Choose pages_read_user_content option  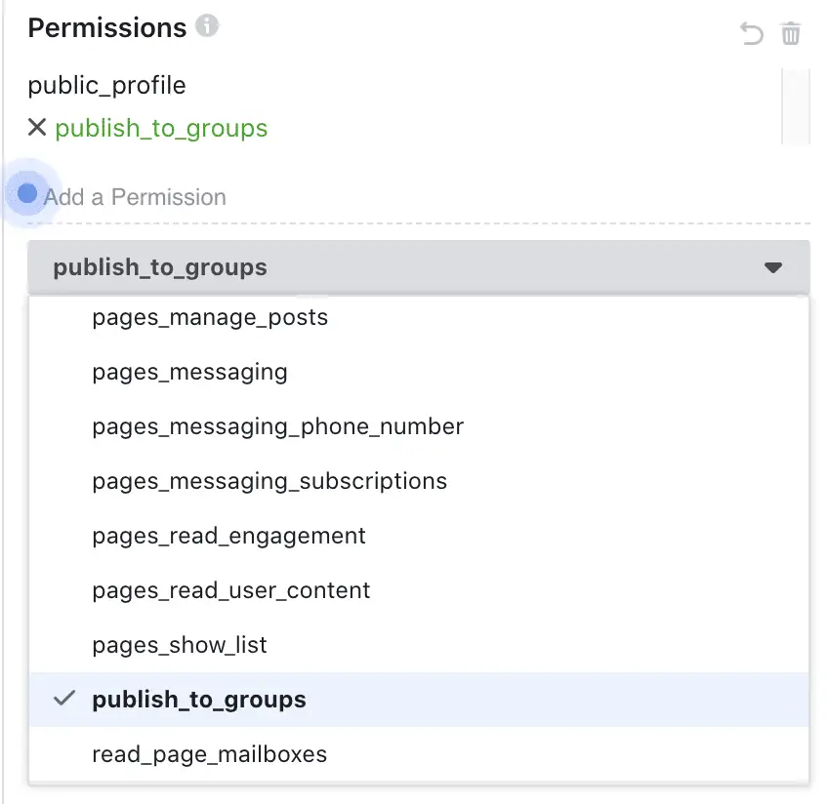(x=419, y=591)
